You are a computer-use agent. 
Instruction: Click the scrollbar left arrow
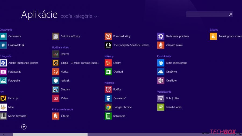point(4,135)
